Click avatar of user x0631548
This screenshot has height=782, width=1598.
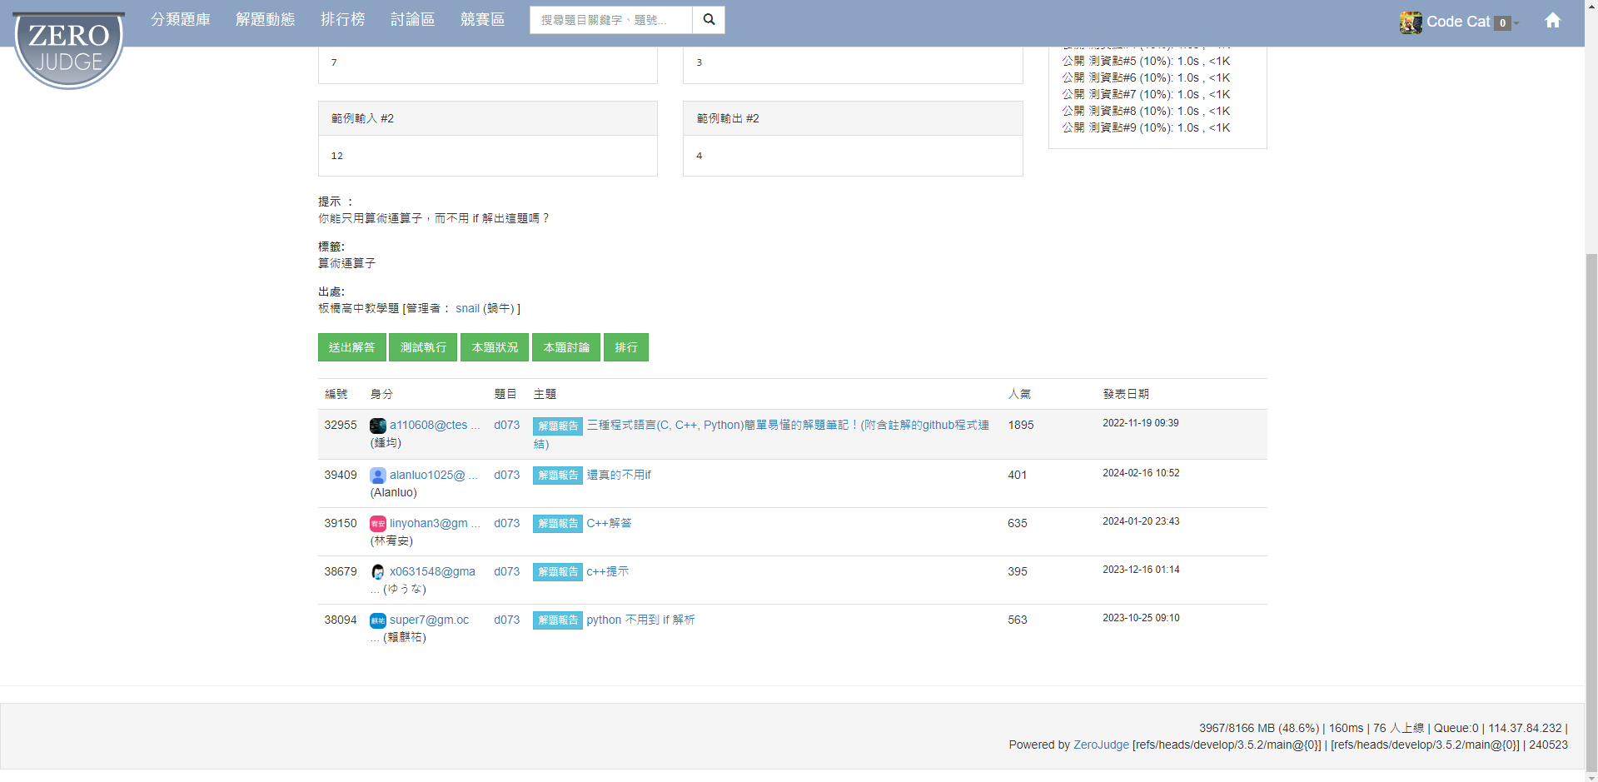tap(378, 572)
